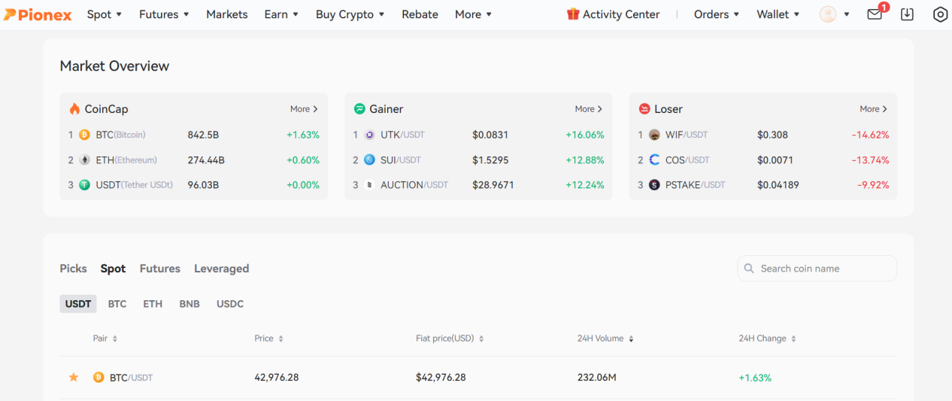Image resolution: width=952 pixels, height=401 pixels.
Task: Open the Spot dropdown menu
Action: [104, 14]
